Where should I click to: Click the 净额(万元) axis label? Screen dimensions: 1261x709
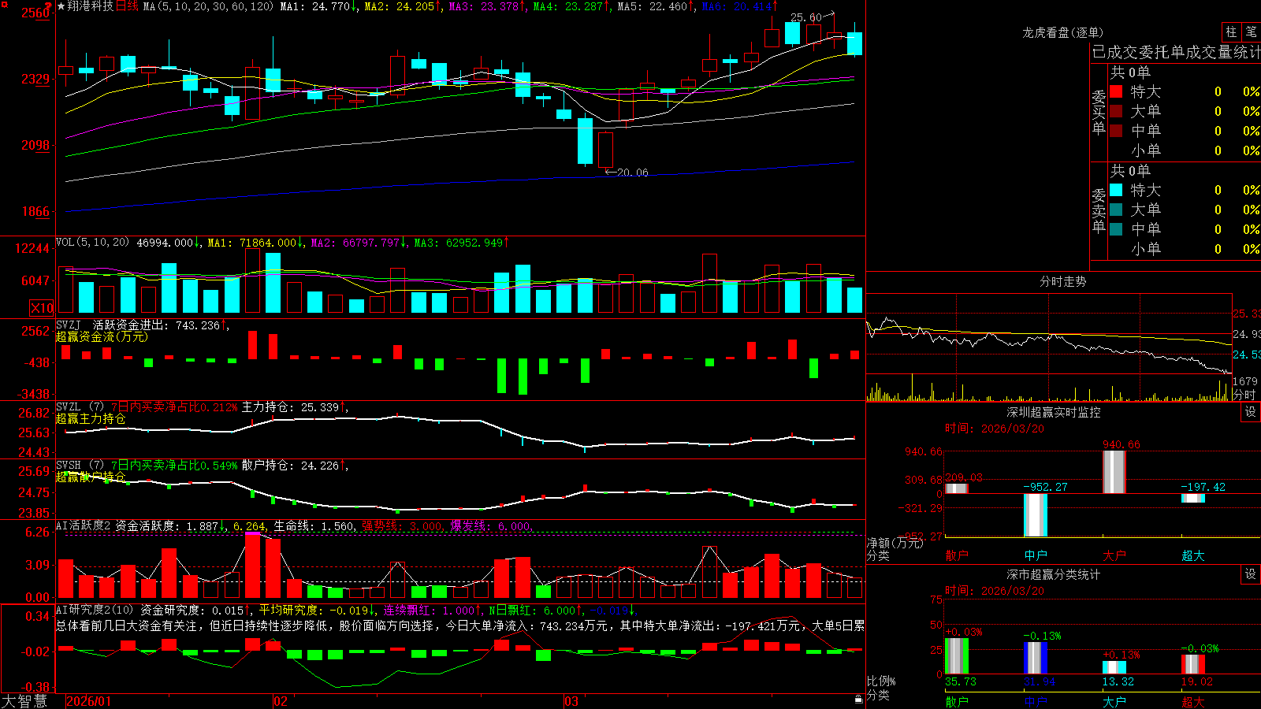895,543
